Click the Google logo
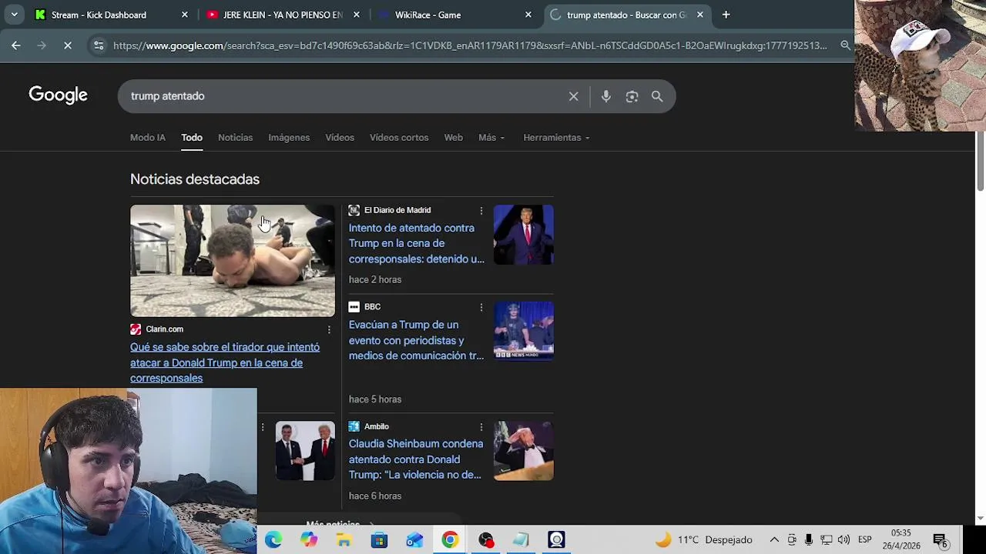Image resolution: width=986 pixels, height=554 pixels. (58, 95)
